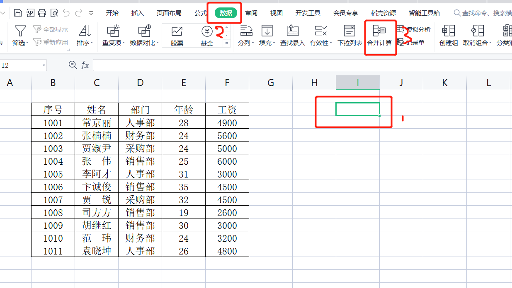Click the Export to PDF icon
Screen dimensions: 512x288
(30, 13)
